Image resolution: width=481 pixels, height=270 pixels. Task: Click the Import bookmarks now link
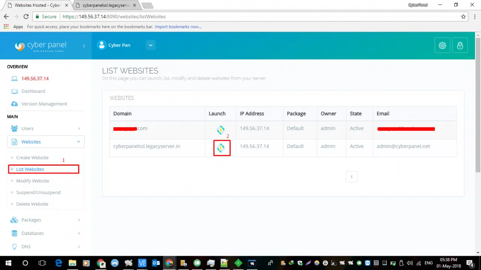tap(178, 27)
